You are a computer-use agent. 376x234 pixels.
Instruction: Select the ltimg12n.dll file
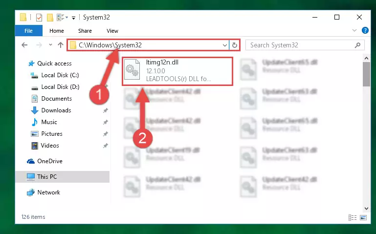pos(177,71)
